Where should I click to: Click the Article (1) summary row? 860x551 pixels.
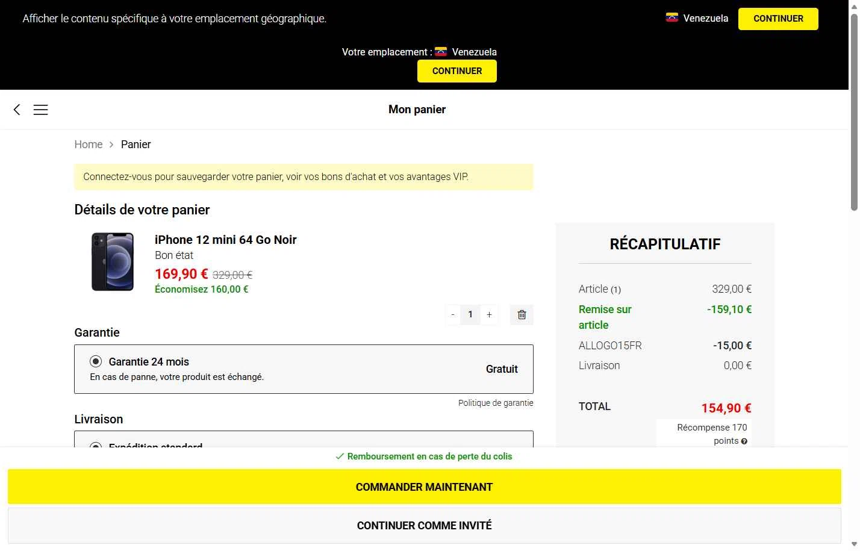tap(665, 289)
